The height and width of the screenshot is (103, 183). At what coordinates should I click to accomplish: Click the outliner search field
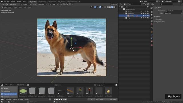coord(135,4)
